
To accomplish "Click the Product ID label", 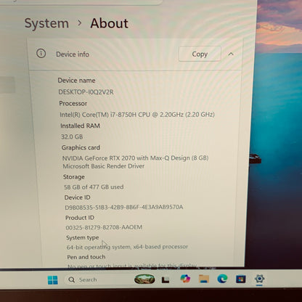I will pos(80,218).
